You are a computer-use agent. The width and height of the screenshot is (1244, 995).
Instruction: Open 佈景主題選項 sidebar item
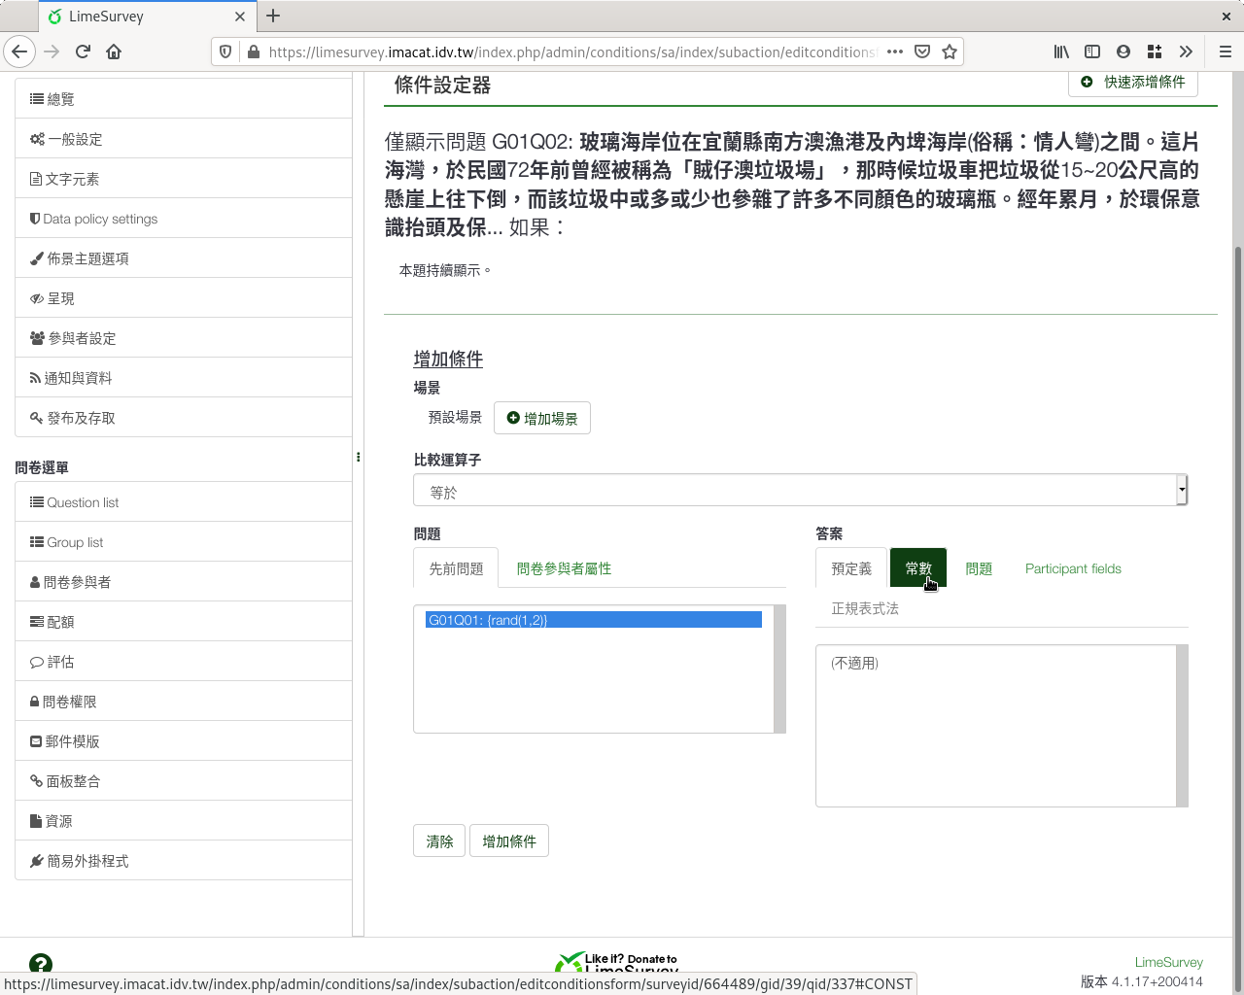point(184,258)
